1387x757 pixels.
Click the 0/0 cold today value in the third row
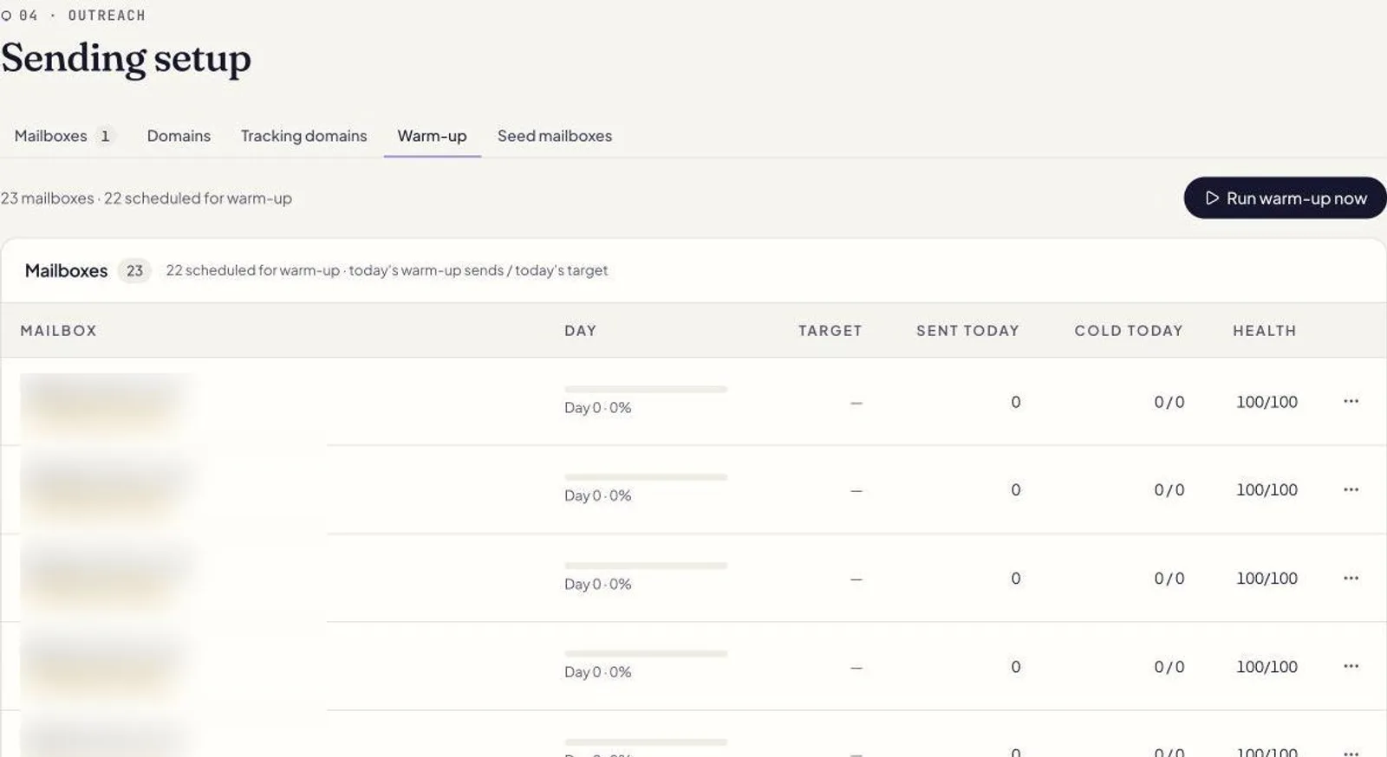pos(1169,579)
